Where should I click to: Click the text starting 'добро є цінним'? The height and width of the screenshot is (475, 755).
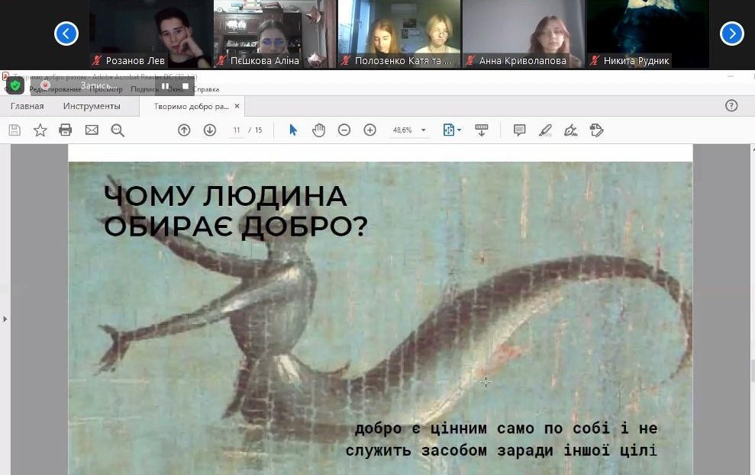pyautogui.click(x=502, y=439)
